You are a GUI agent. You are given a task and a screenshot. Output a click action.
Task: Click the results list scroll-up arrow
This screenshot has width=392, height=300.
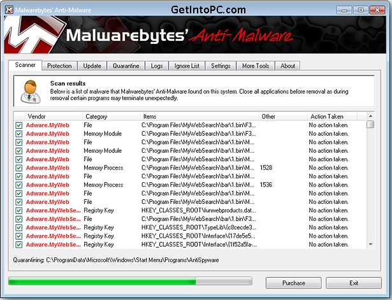pyautogui.click(x=370, y=116)
